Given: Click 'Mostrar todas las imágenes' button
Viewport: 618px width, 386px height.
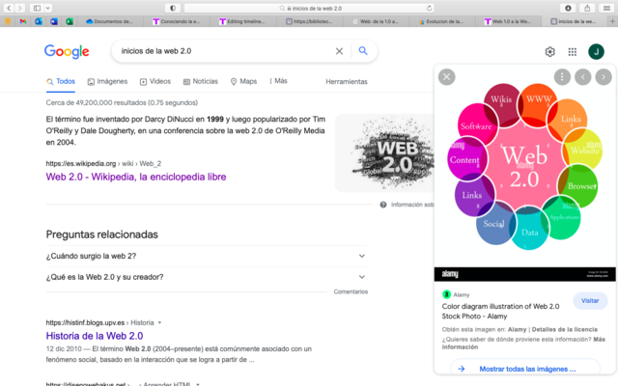Looking at the screenshot, I should [525, 369].
